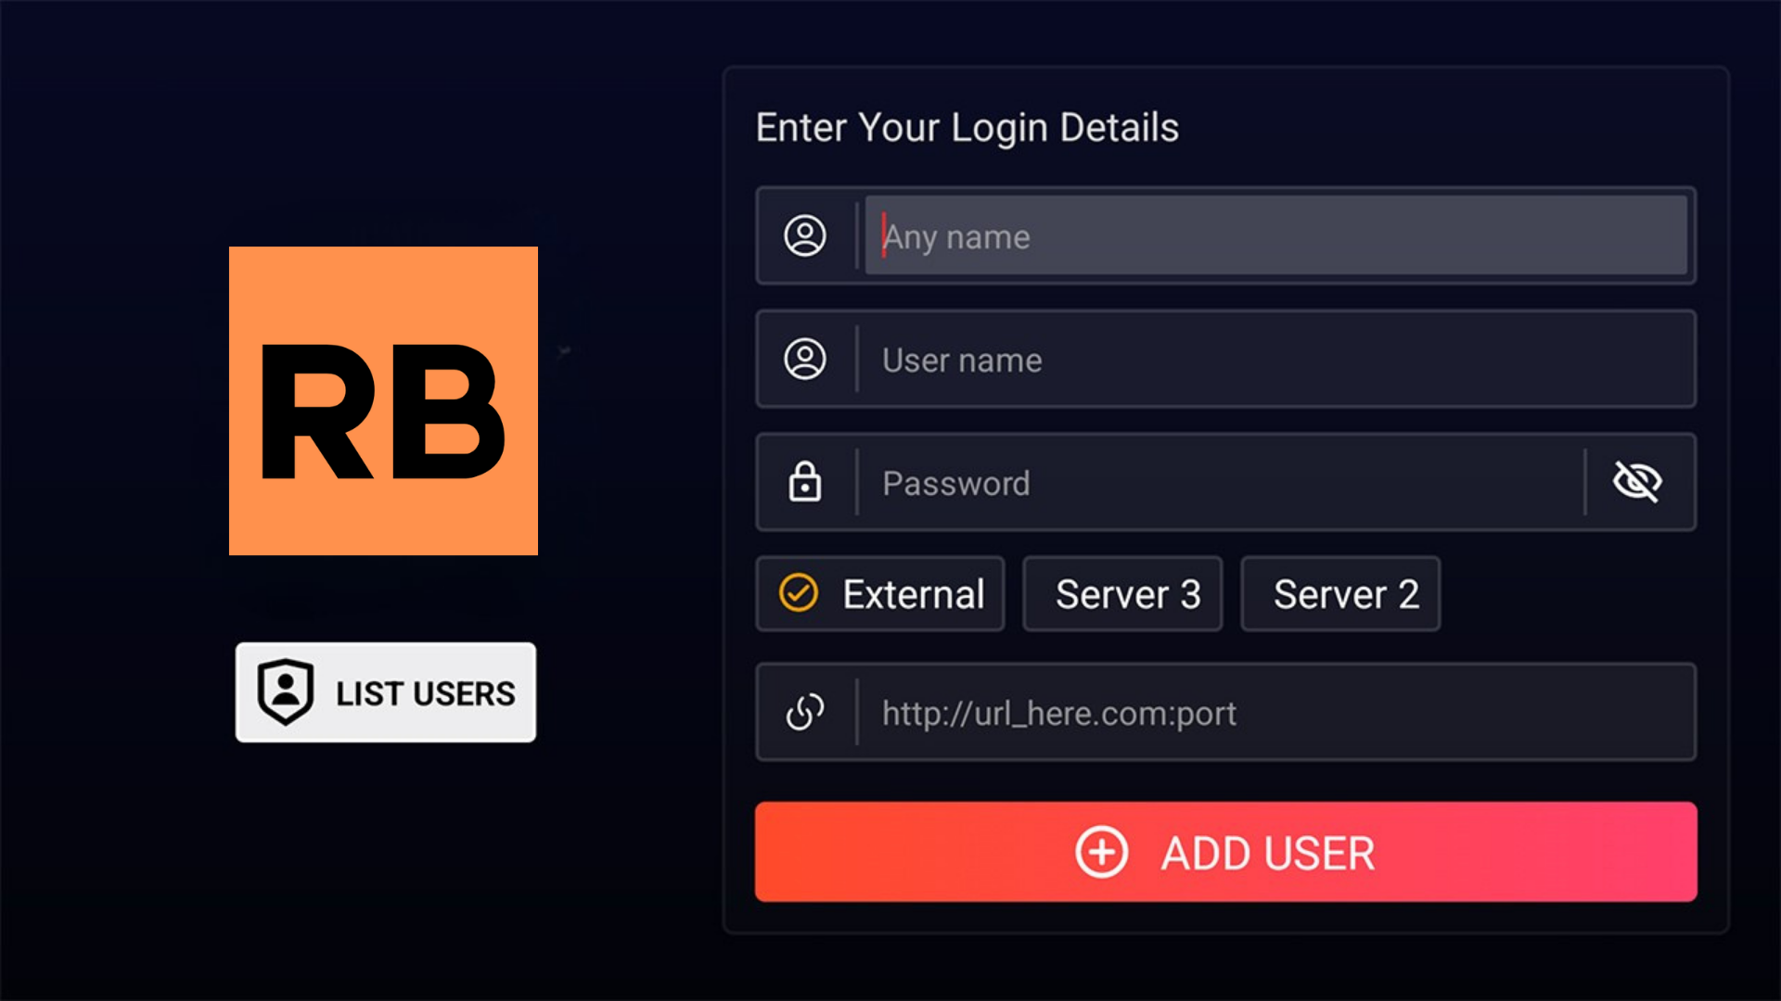
Task: Click the shield user icon on LIST USERS
Action: tap(285, 691)
